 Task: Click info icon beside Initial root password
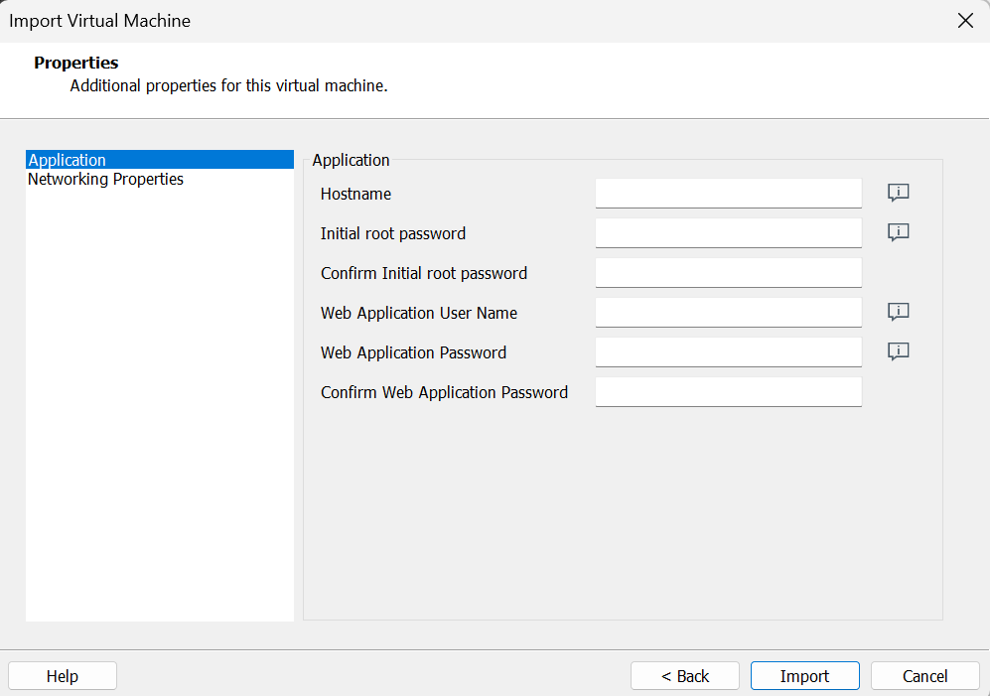[899, 232]
